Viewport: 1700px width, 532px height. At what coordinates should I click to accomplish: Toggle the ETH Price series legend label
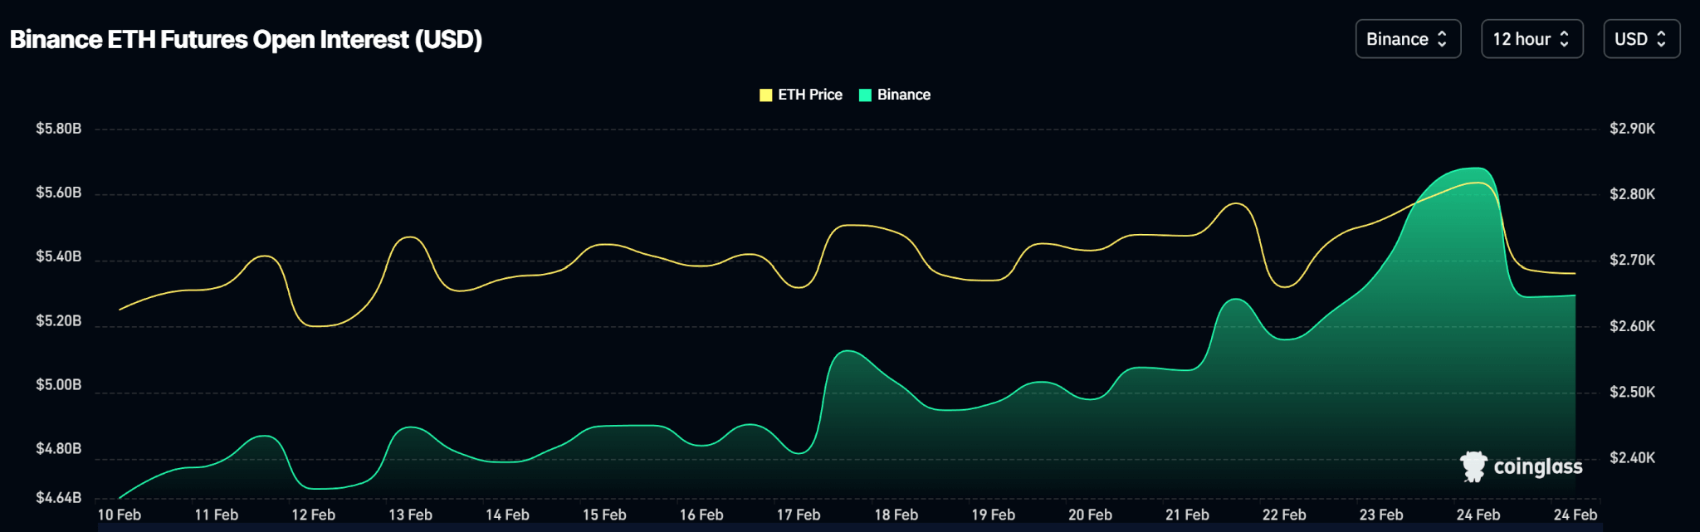tap(809, 95)
